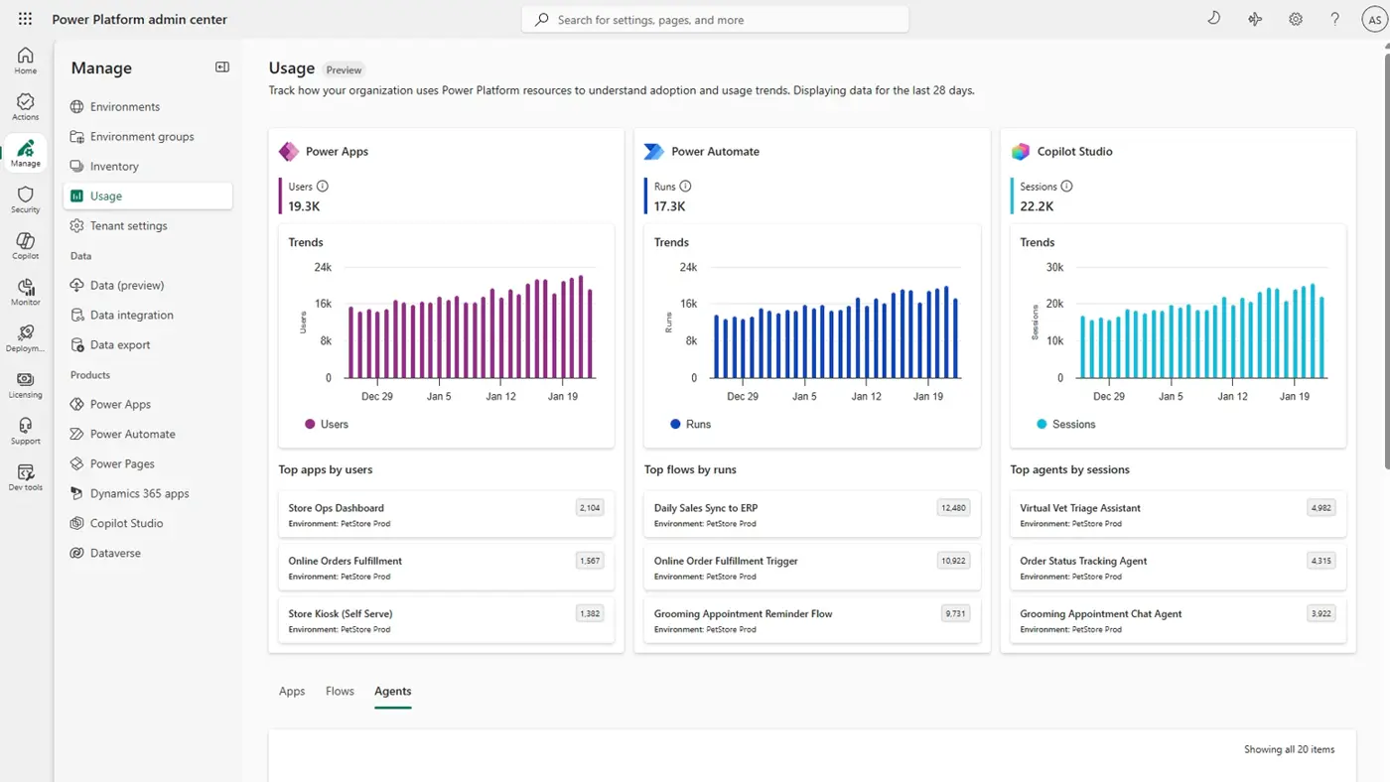Open the app launcher waffle icon

25,19
